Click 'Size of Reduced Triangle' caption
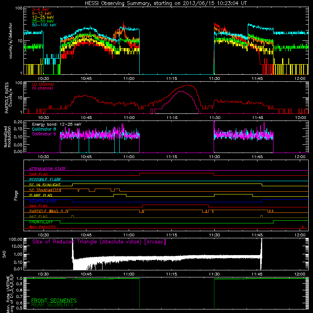This screenshot has width=313, height=313. [x=99, y=242]
